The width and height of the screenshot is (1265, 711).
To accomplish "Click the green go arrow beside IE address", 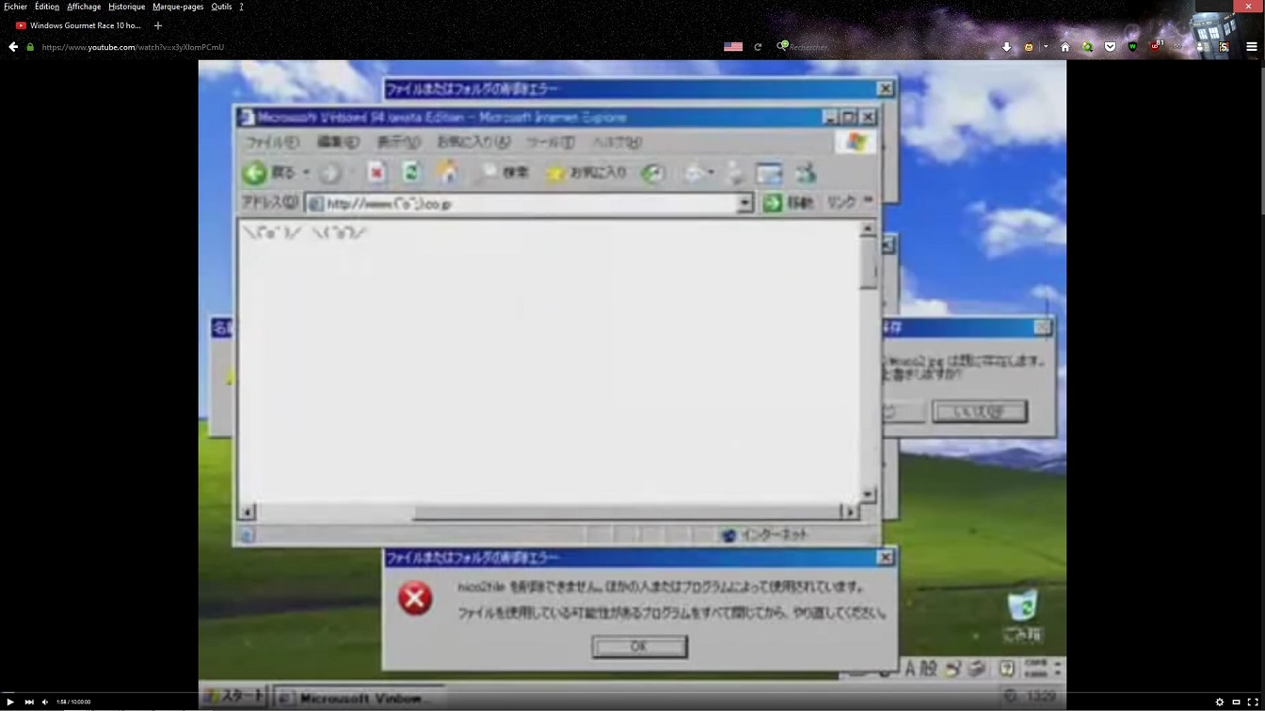I will (773, 203).
